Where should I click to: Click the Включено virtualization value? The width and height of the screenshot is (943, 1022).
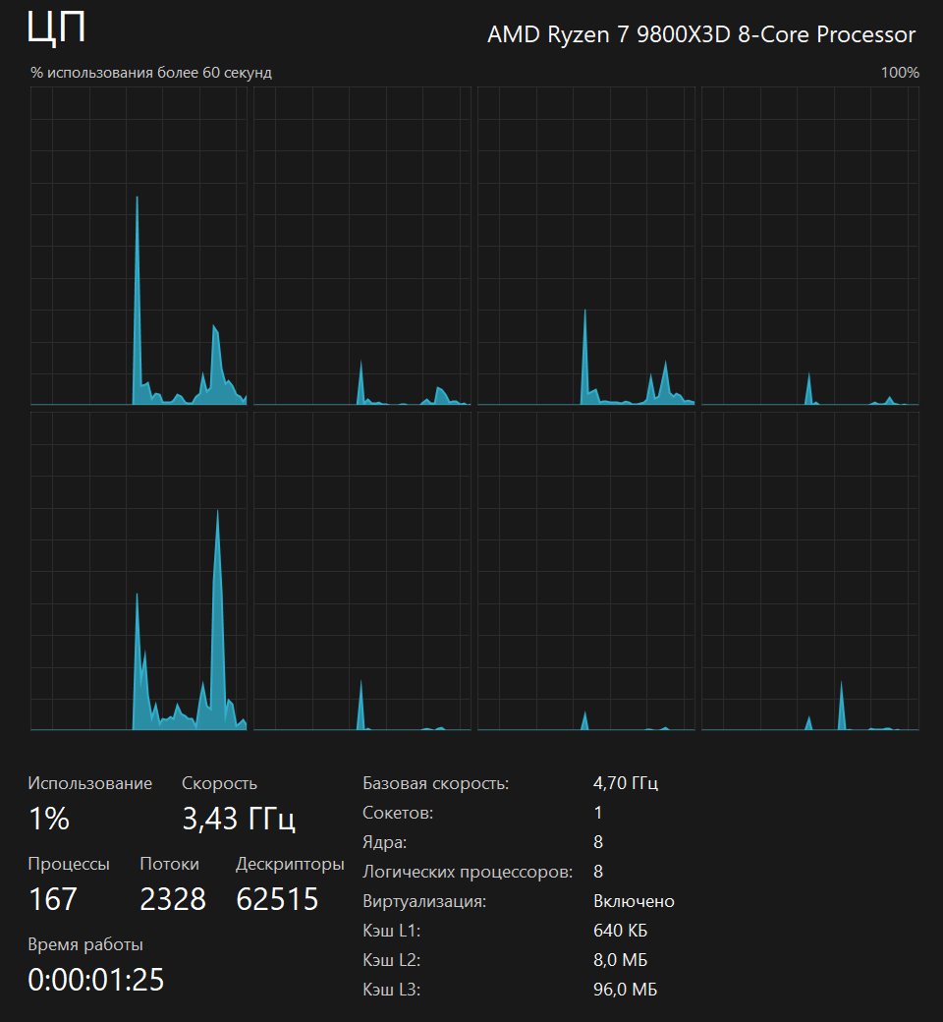point(635,901)
